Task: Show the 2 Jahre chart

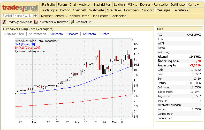Action: 104,34
